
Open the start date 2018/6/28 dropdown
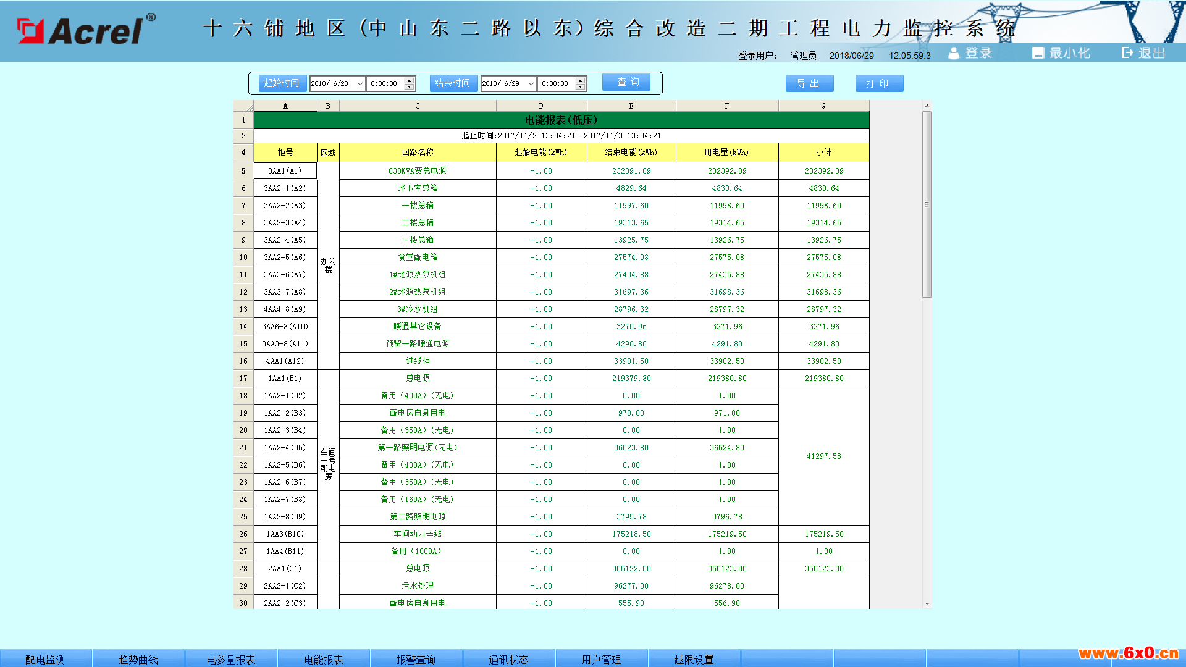tap(360, 83)
